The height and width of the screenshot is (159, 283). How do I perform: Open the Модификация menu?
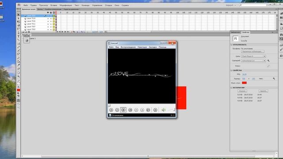(66, 5)
